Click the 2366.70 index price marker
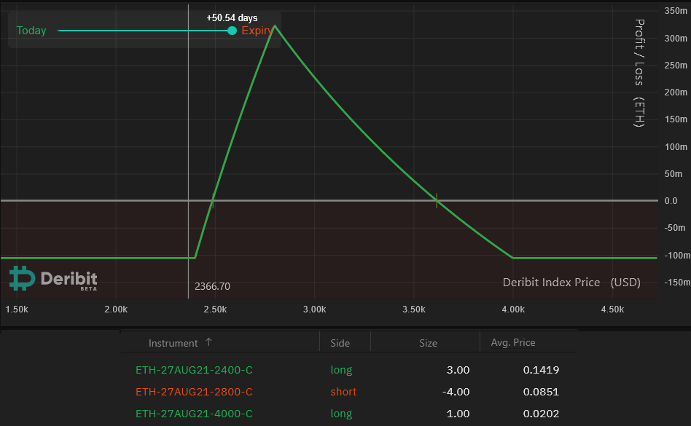The height and width of the screenshot is (426, 691). 211,287
